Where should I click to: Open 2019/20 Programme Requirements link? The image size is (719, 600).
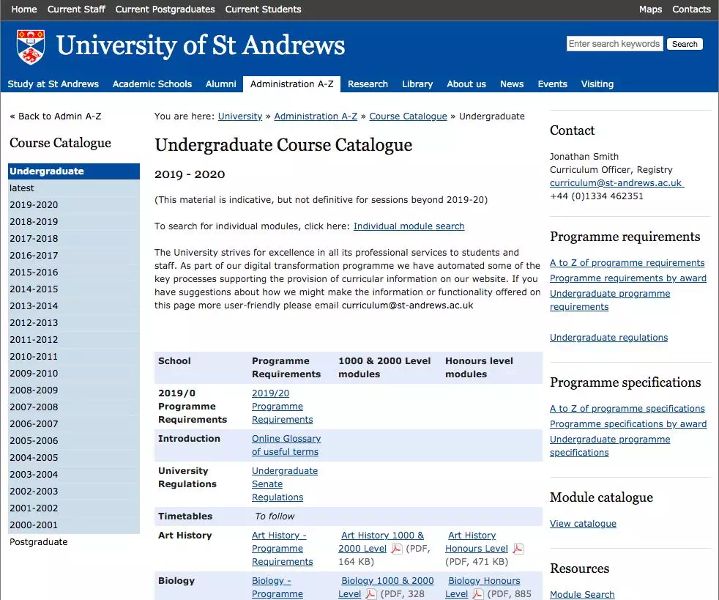pos(282,407)
